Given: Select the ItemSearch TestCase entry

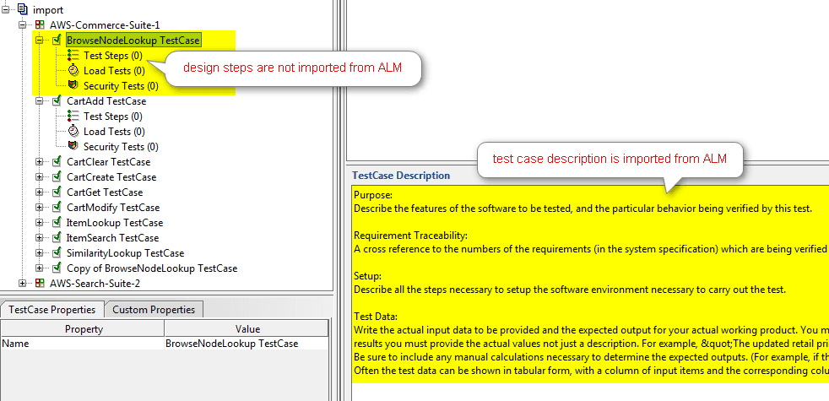Looking at the screenshot, I should (112, 238).
